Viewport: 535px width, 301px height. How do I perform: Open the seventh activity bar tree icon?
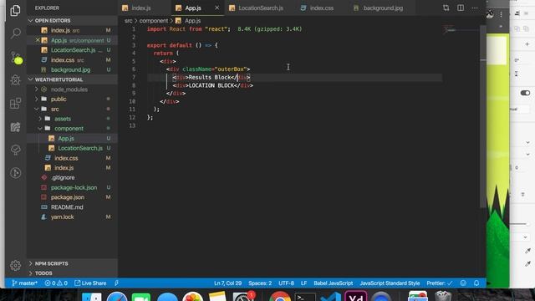pyautogui.click(x=15, y=150)
